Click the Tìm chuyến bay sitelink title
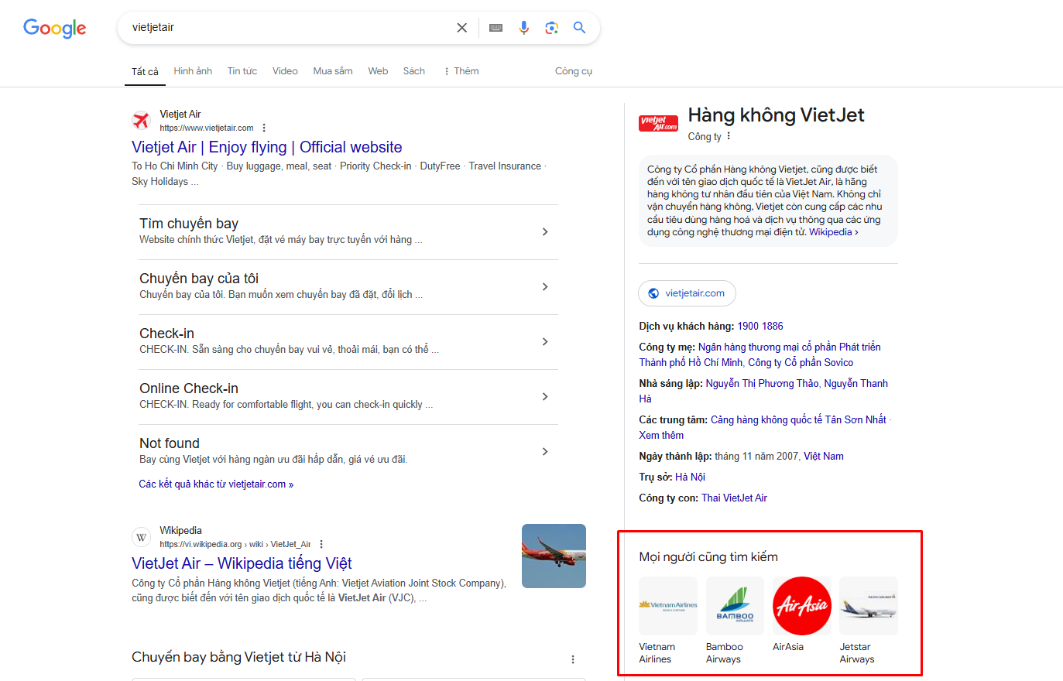 pos(189,224)
